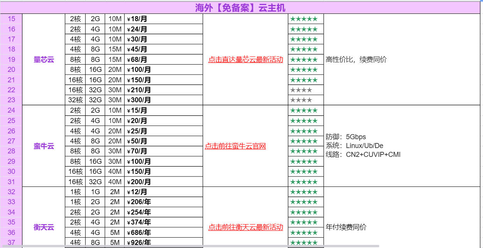The image size is (483, 248).
Task: Select row header 19
Action: point(11,60)
